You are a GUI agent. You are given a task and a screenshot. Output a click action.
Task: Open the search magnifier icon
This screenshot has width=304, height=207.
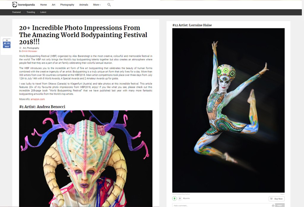point(109,5)
